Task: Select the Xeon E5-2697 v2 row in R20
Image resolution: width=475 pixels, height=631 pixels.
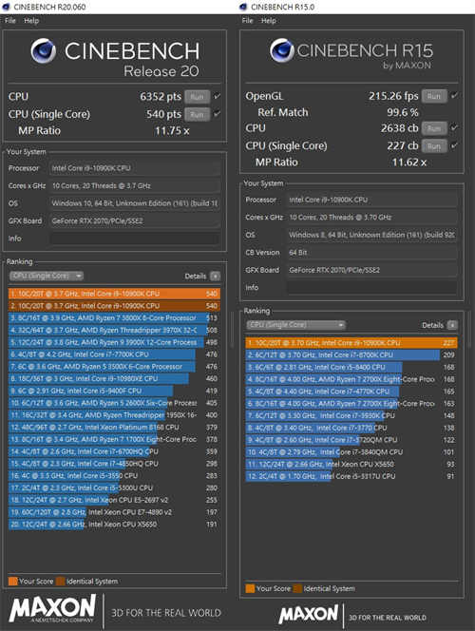Action: pos(114,500)
